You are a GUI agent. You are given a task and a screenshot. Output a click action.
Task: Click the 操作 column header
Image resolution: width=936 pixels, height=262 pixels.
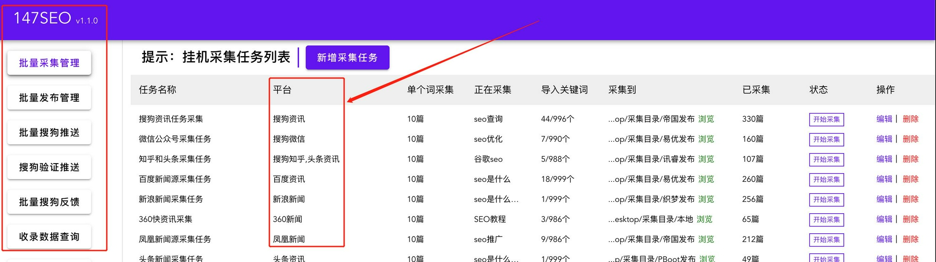coord(885,90)
